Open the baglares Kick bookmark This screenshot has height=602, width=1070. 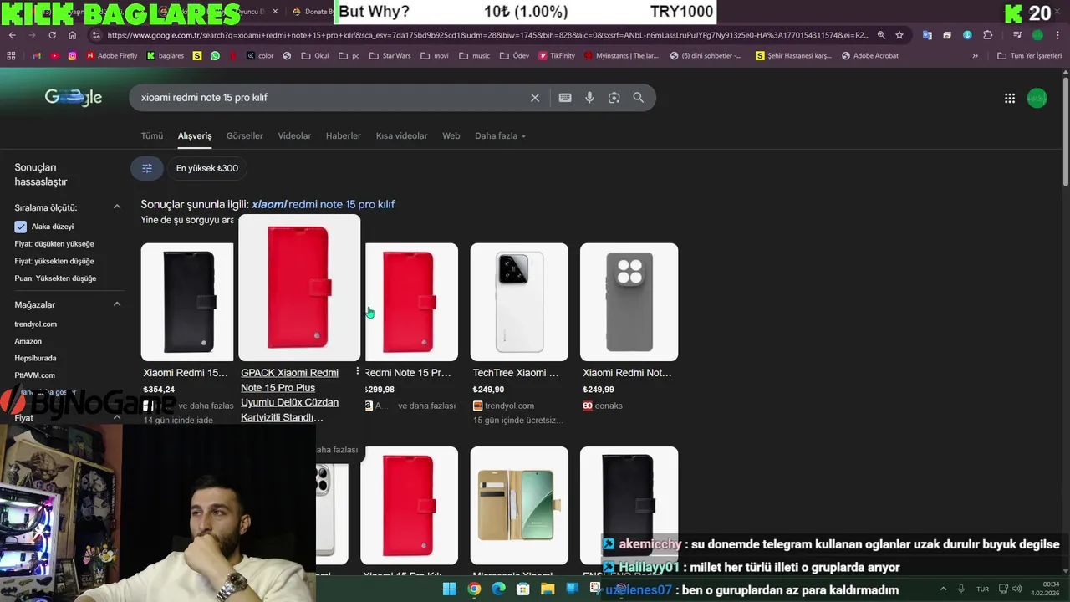(x=166, y=56)
